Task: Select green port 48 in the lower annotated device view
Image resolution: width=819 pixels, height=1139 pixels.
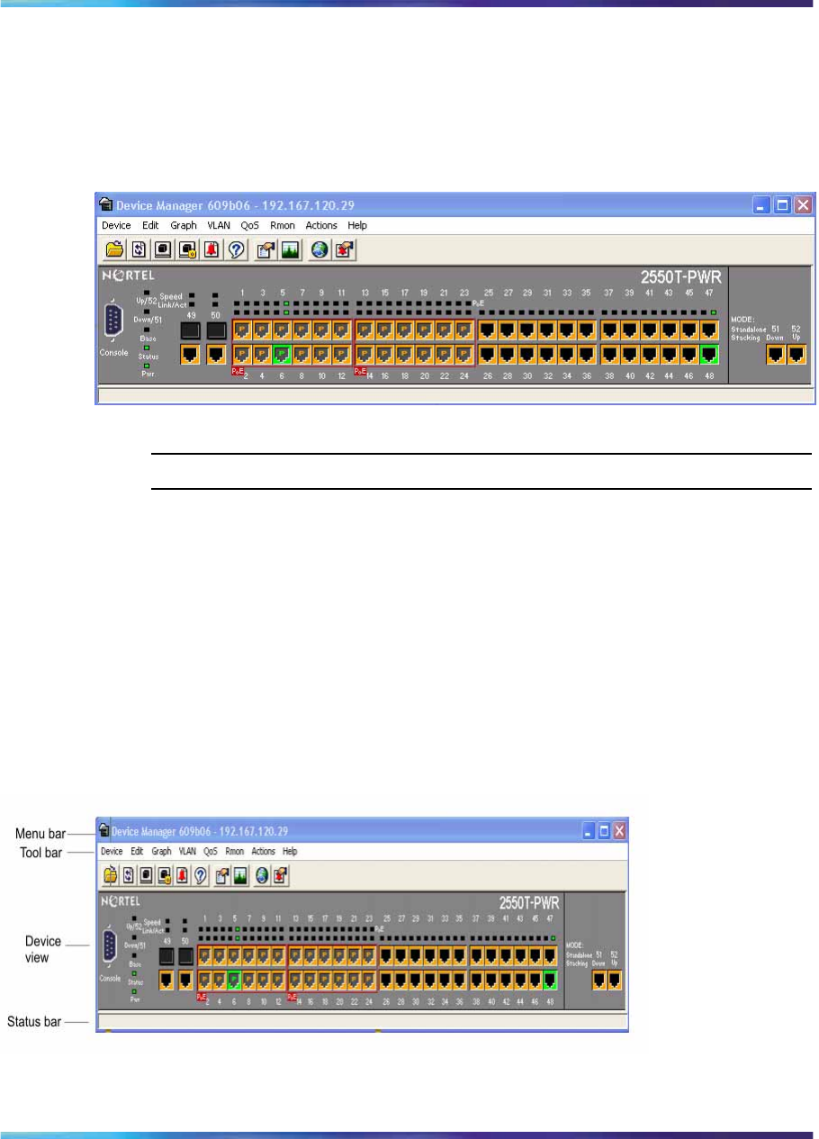Action: (x=551, y=980)
